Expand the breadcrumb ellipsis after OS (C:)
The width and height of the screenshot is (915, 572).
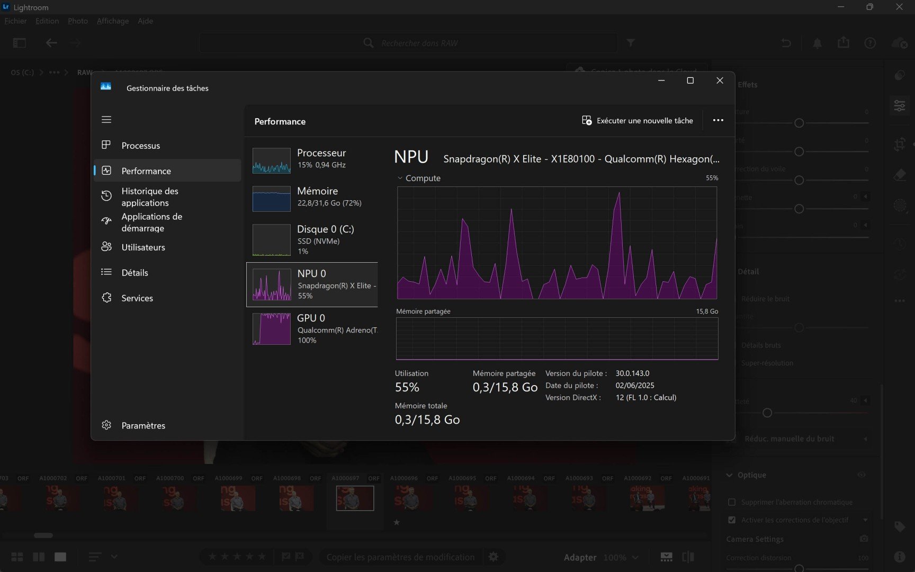pos(55,73)
